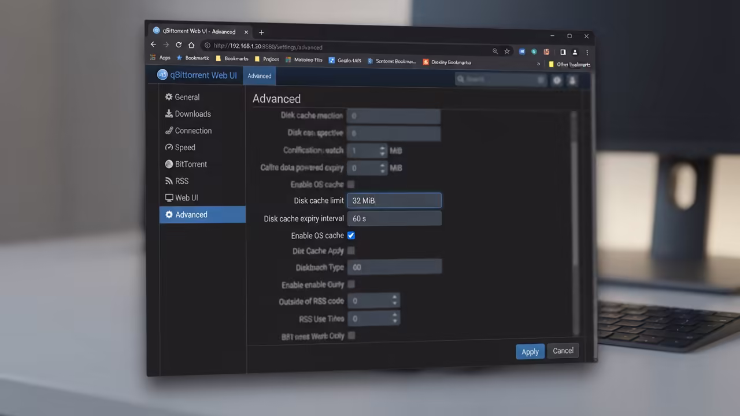
Task: Click the browser address bar URL
Action: (x=268, y=47)
